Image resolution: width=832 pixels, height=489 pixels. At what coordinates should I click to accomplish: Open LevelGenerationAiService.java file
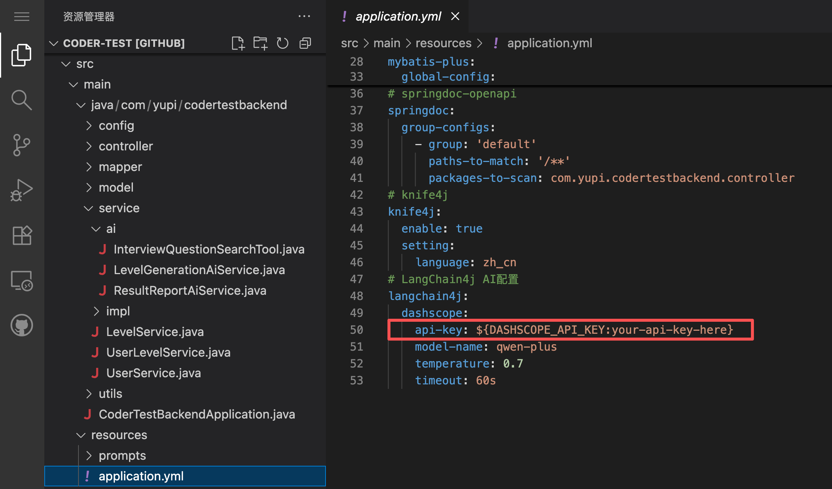(x=199, y=270)
